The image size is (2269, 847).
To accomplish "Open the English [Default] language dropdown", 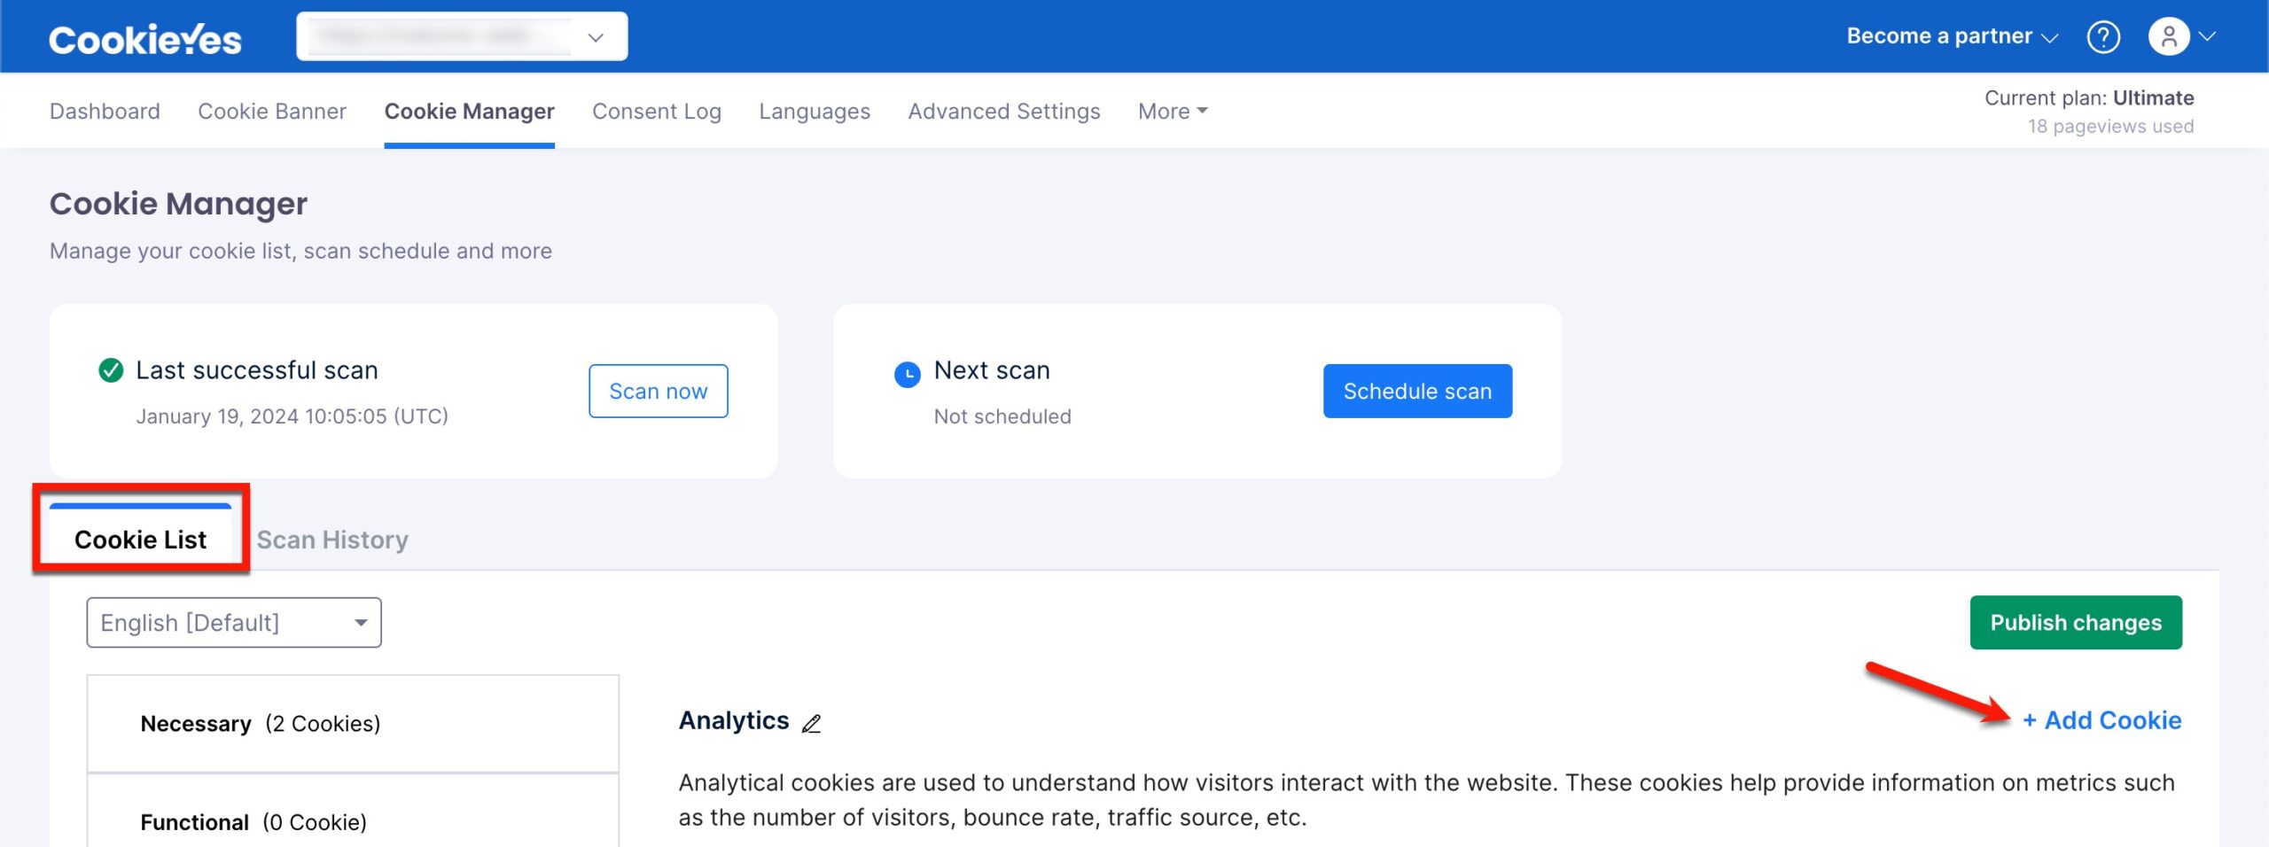I will (234, 623).
